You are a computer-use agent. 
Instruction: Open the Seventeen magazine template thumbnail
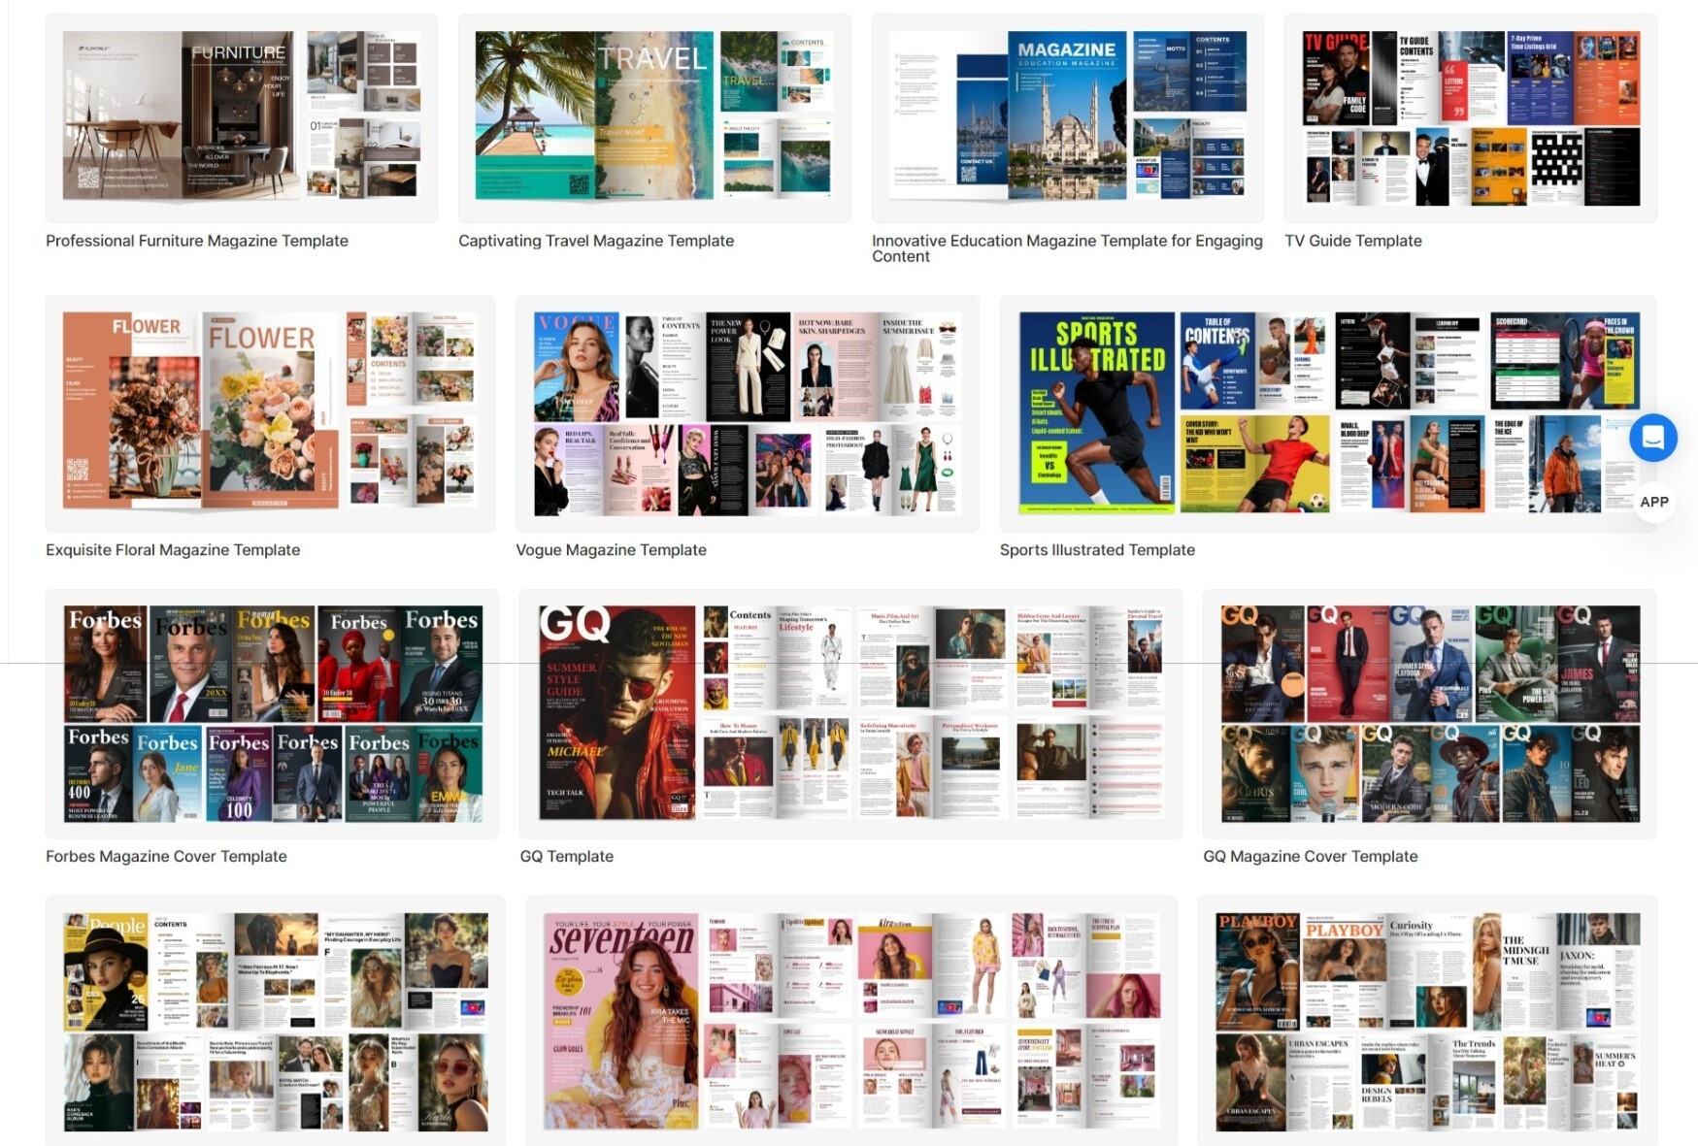(851, 1021)
